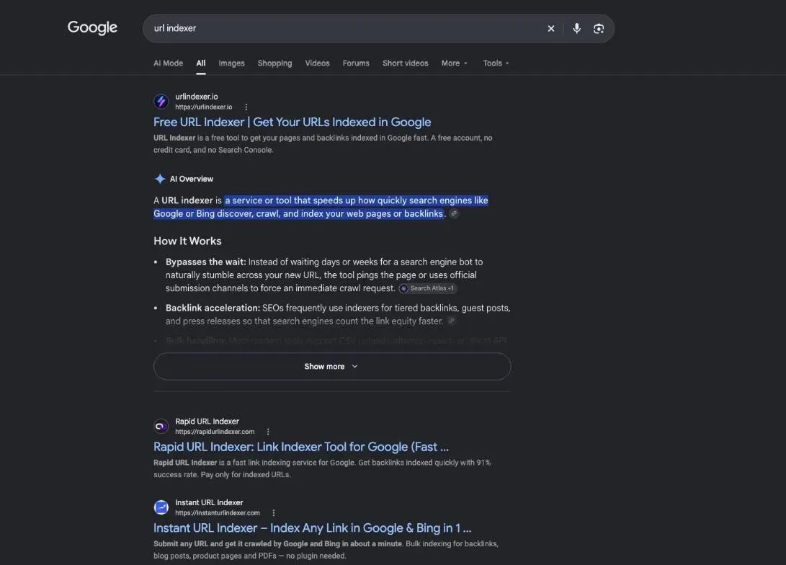786x565 pixels.
Task: Open the Forums tab
Action: tap(356, 63)
